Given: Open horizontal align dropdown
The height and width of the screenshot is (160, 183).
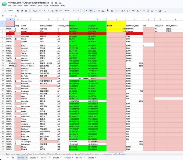Looking at the screenshot, I should 123,11.
